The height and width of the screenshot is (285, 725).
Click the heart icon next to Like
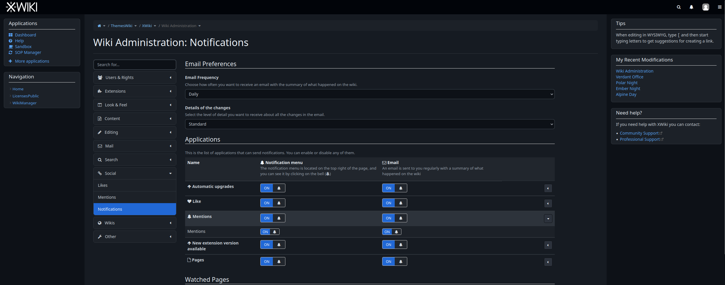[189, 201]
